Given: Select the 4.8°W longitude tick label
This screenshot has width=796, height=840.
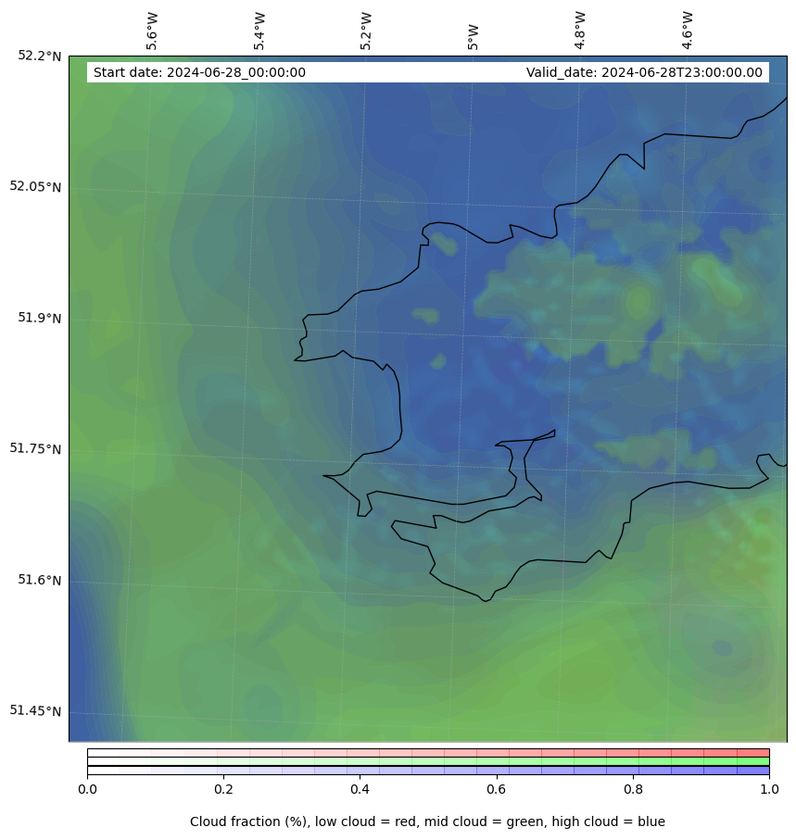Looking at the screenshot, I should [580, 31].
